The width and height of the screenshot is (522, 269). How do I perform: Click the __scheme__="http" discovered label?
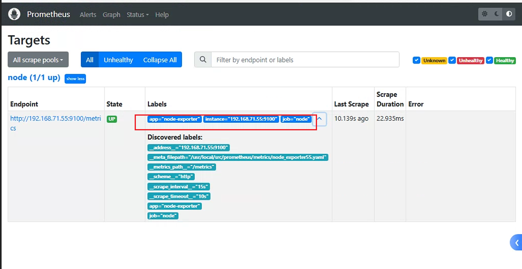(171, 177)
